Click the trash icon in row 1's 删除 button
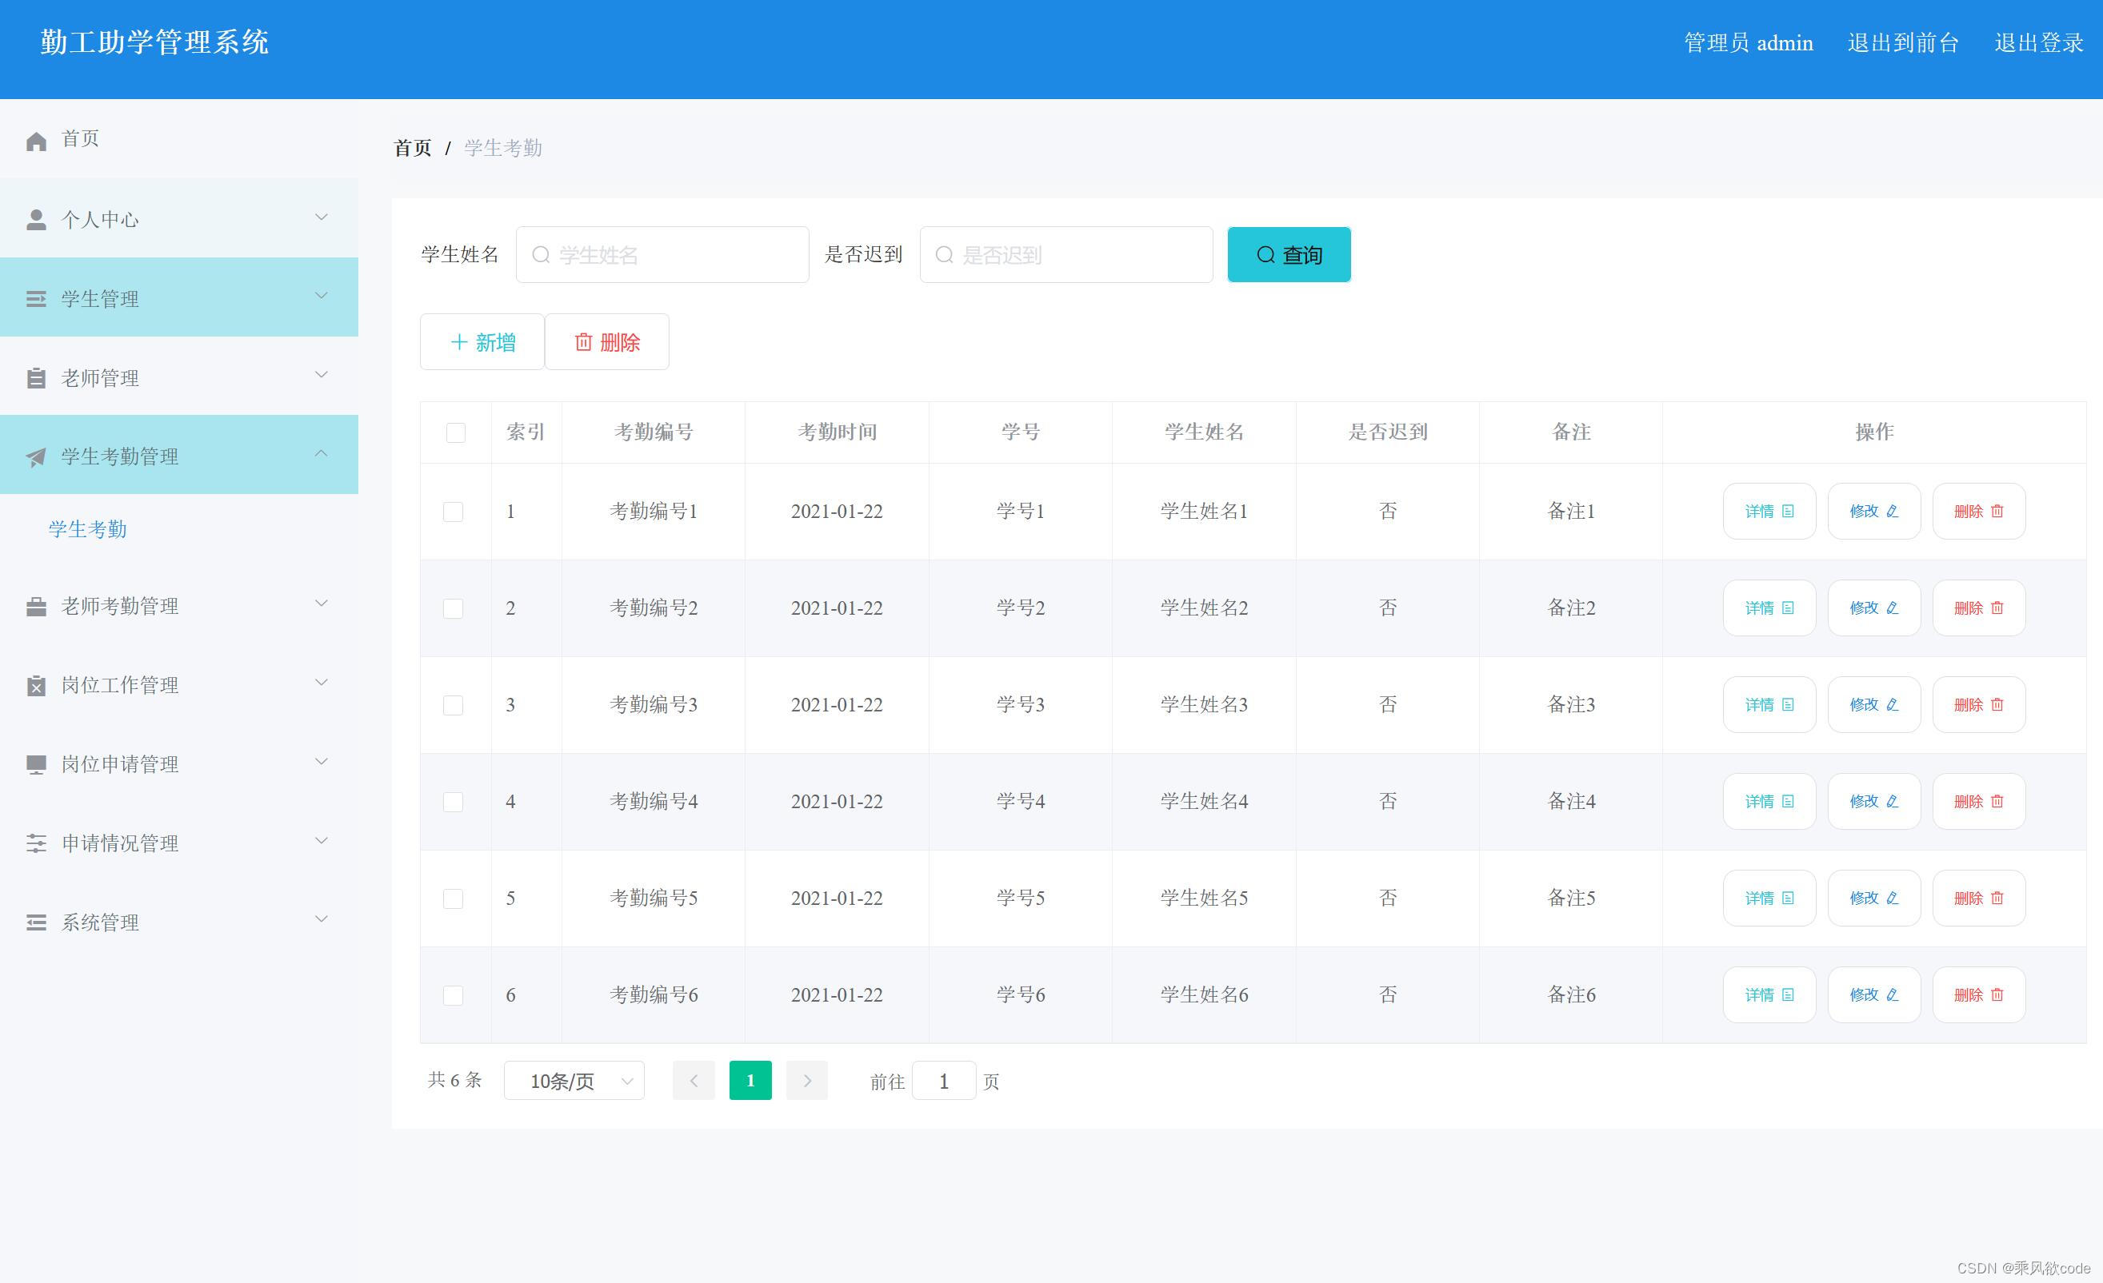Viewport: 2103px width, 1283px height. click(x=1998, y=510)
